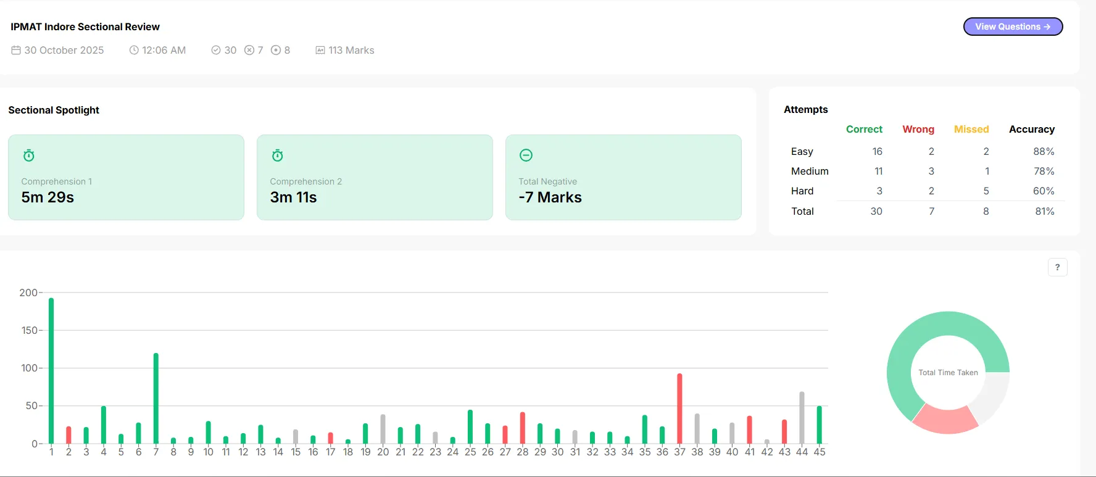Viewport: 1096px width, 477px height.
Task: Select the tall green bar for question 7
Action: 156,398
